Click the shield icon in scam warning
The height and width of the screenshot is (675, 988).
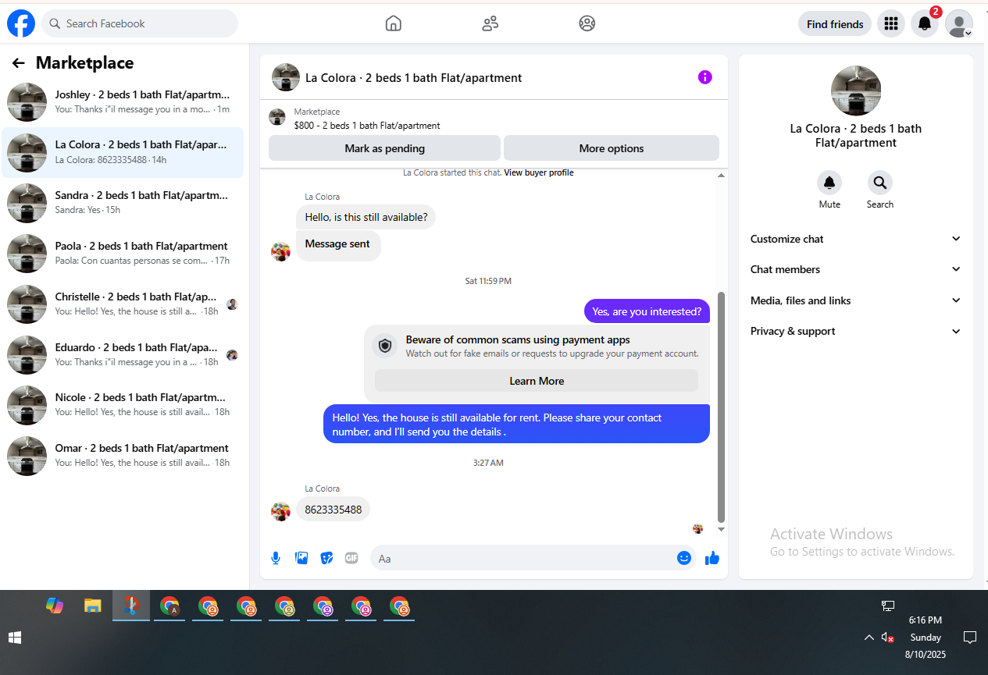coord(385,346)
